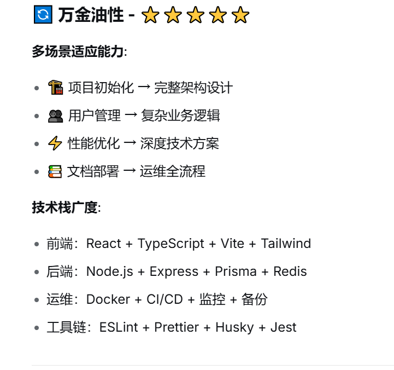Click the word ESLint in 工具链 line
This screenshot has height=370, width=394.
118,328
